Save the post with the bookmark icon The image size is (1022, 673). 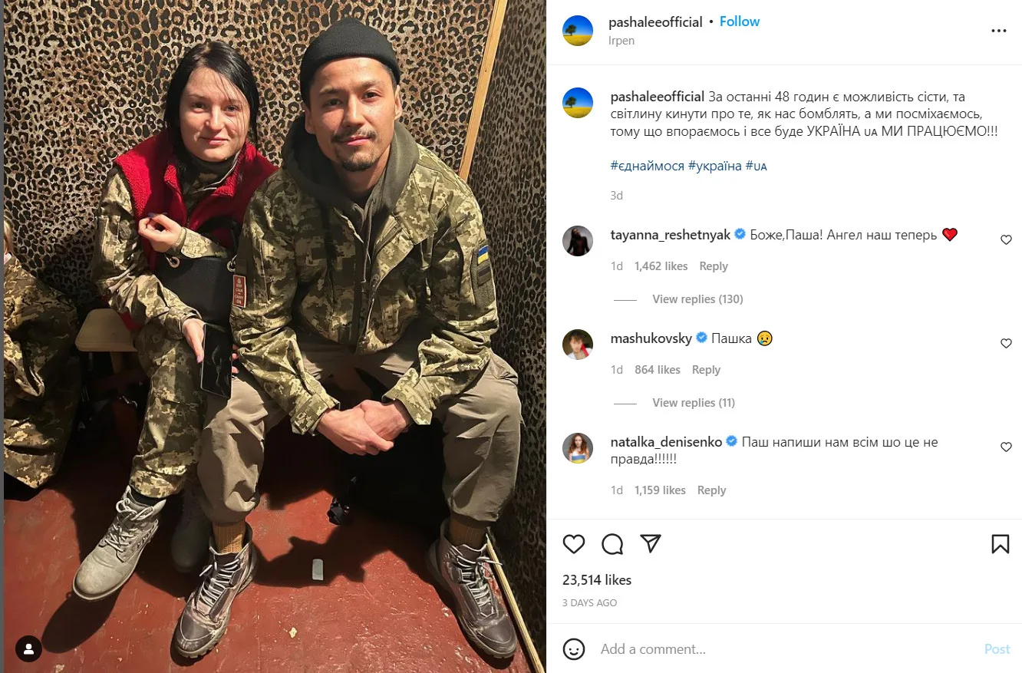tap(1000, 544)
